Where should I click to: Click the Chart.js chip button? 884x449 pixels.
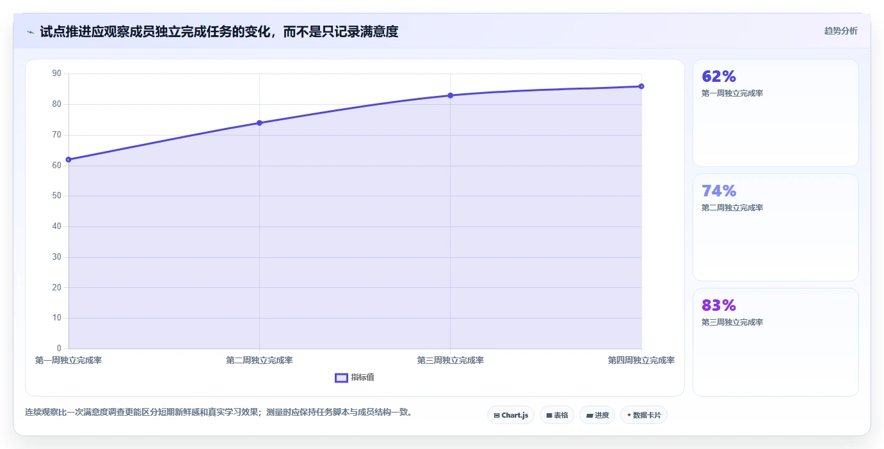511,415
